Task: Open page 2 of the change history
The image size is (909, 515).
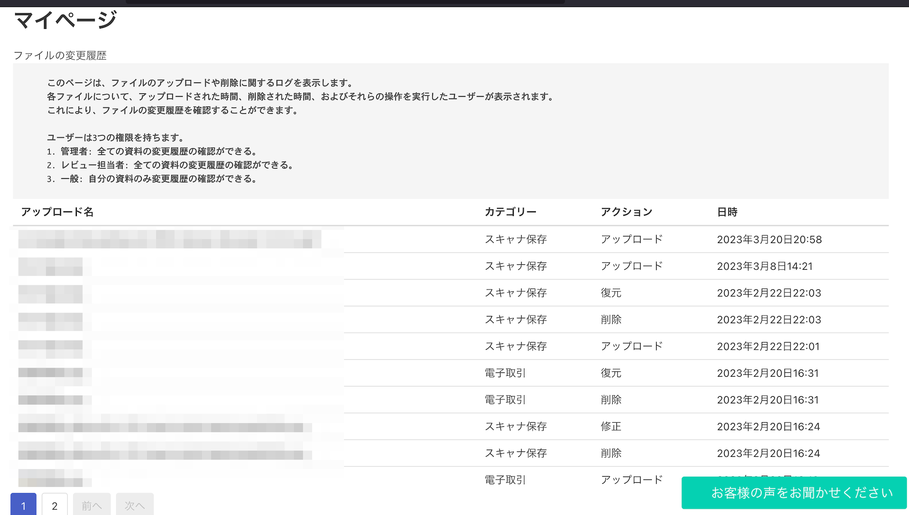Action: click(x=54, y=505)
